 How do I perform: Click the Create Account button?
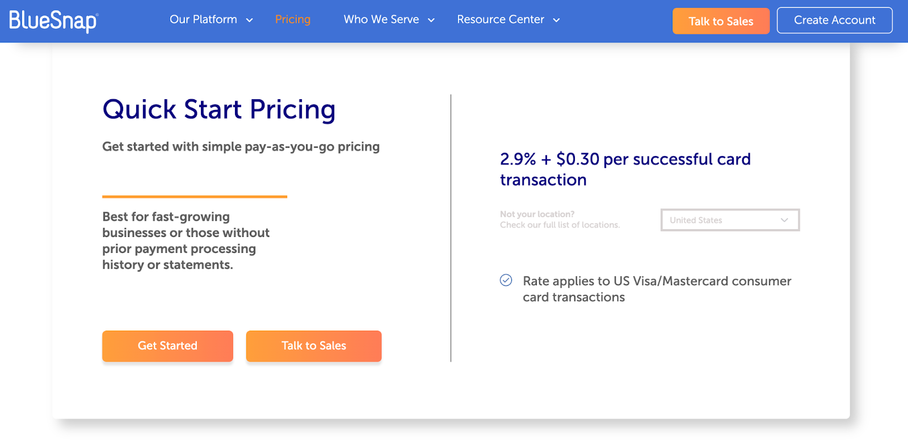(834, 20)
